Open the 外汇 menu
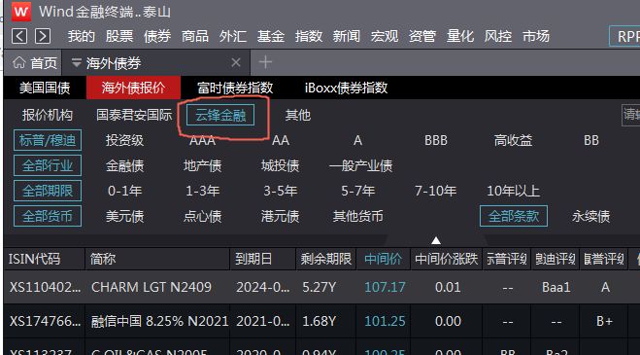The height and width of the screenshot is (355, 640). click(233, 36)
